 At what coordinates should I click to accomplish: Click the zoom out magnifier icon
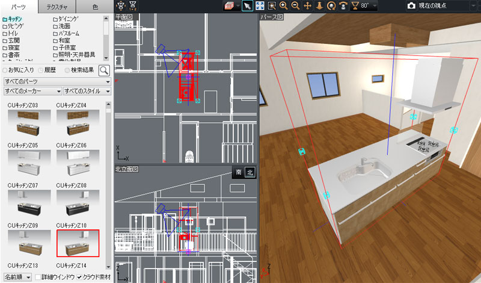tap(296, 6)
